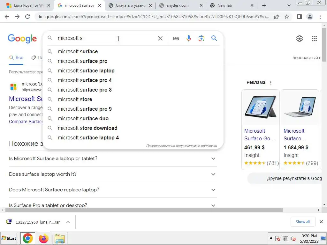This screenshot has height=245, width=327.
Task: Open the on-screen keyboard input tool
Action: 176,38
